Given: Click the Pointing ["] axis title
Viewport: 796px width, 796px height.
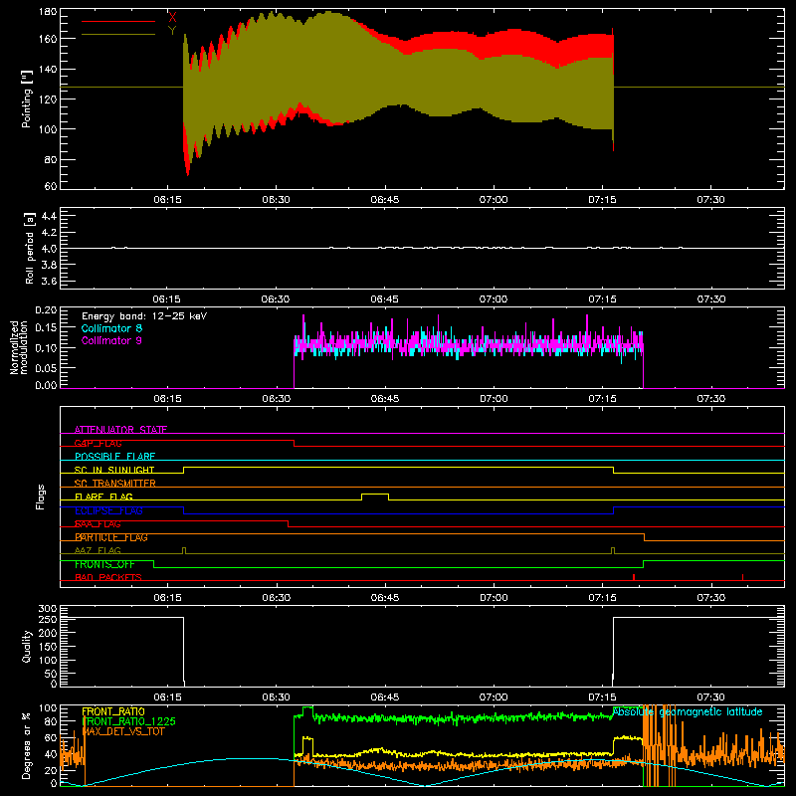Looking at the screenshot, I should pos(27,99).
